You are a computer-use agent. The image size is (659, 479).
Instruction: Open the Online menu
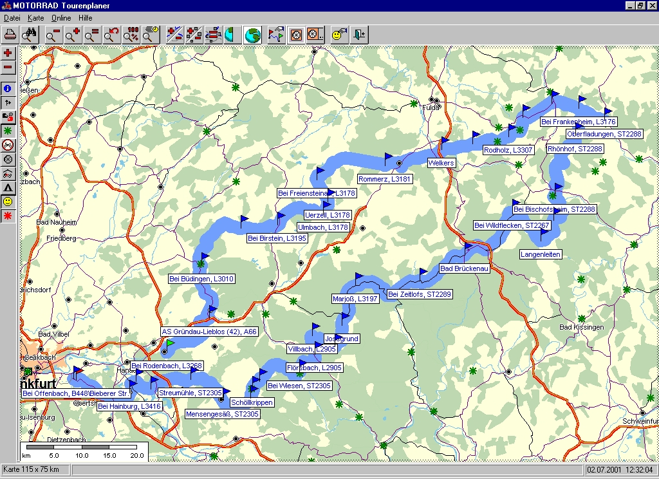click(x=61, y=18)
